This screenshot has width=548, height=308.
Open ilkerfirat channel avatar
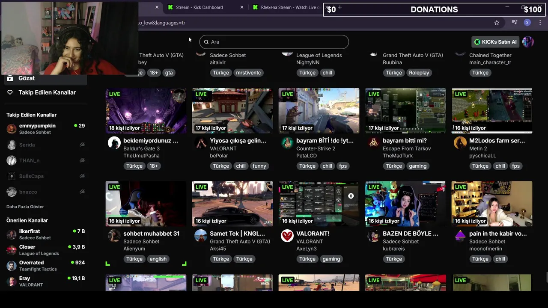[12, 234]
